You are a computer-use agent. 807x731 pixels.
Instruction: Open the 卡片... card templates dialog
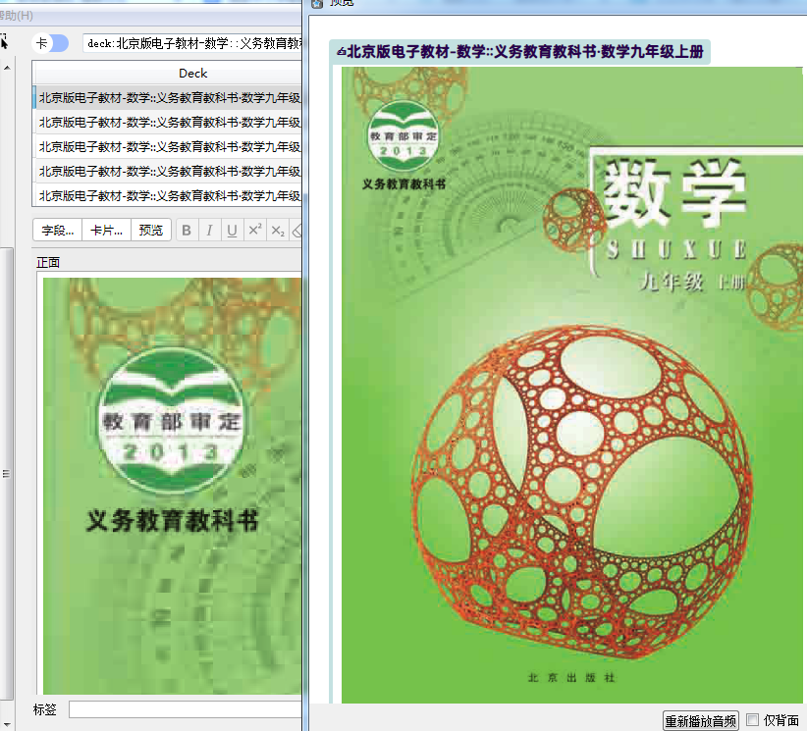107,230
